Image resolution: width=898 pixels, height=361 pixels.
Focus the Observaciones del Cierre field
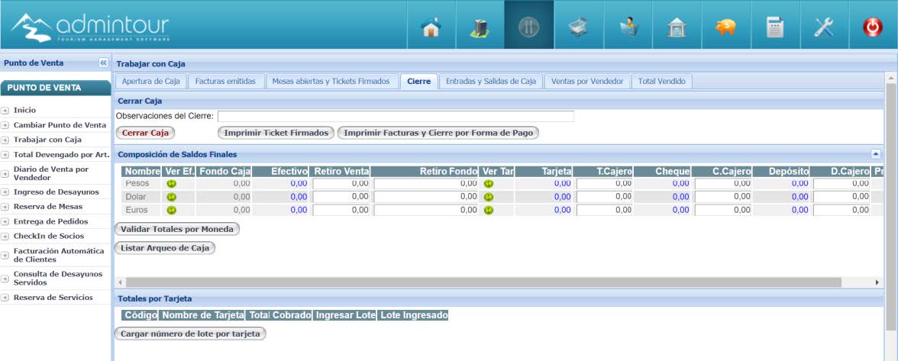click(396, 116)
